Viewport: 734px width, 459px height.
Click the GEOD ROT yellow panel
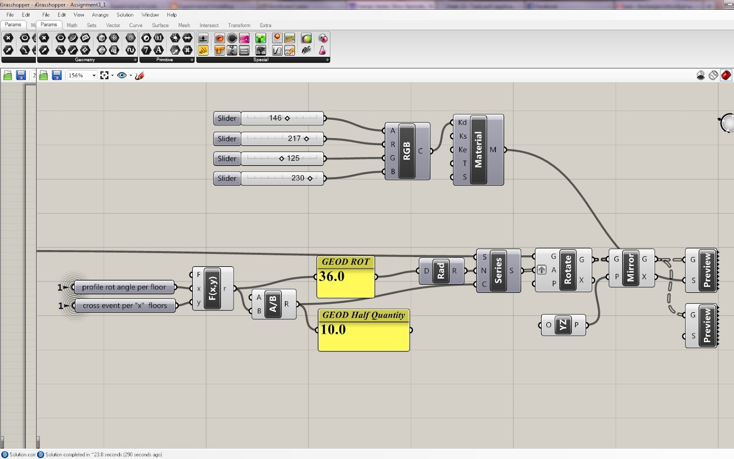(346, 277)
